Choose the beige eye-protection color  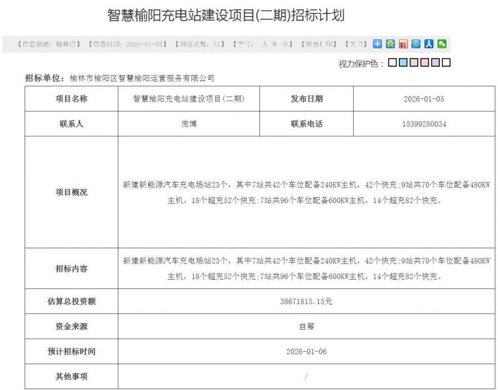pos(392,63)
